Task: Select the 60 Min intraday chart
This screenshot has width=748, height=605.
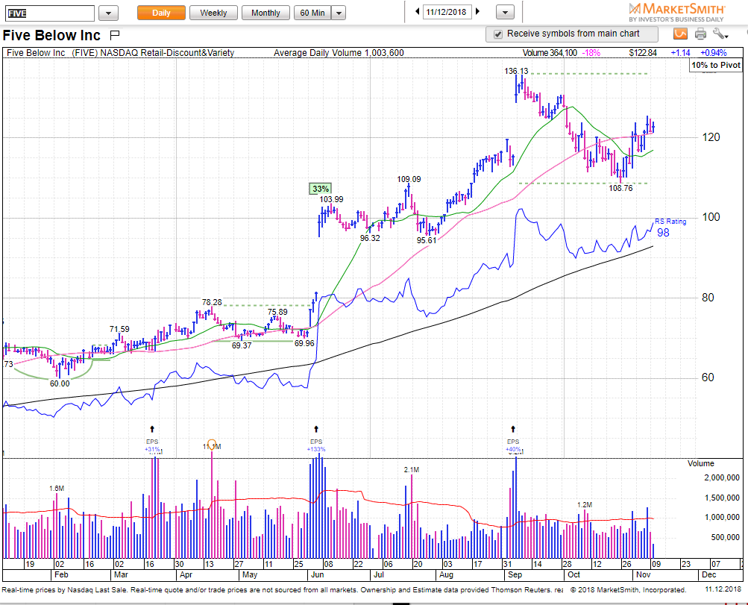Action: 312,13
